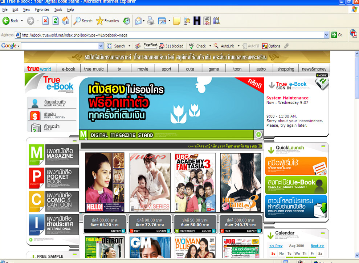Click the blue I International category icon
This screenshot has height=263, width=359.
36,224
